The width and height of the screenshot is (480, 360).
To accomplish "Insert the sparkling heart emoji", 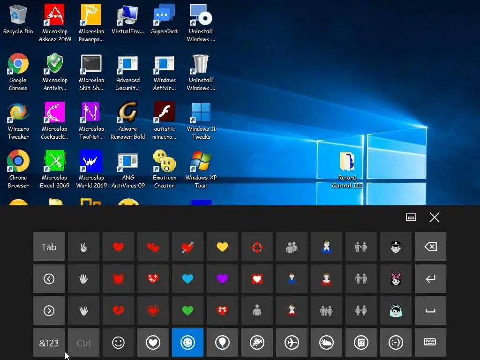I will click(x=153, y=279).
